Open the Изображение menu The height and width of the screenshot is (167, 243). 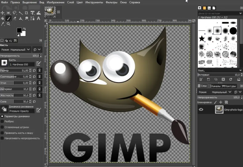point(55,2)
